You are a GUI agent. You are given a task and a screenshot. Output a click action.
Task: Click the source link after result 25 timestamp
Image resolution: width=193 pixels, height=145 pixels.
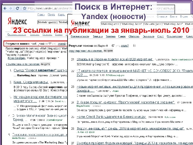(170, 117)
